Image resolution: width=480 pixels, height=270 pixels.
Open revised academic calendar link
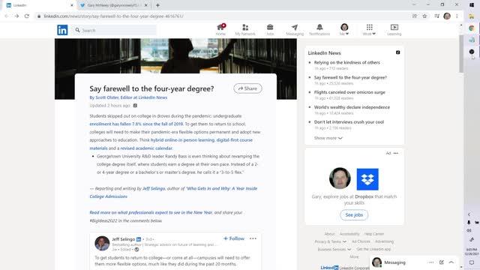coord(146,148)
